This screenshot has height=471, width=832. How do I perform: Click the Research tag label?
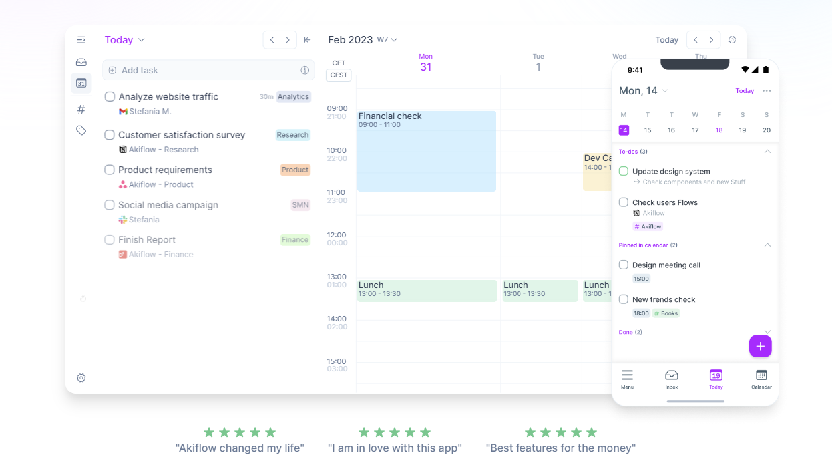[x=293, y=135]
